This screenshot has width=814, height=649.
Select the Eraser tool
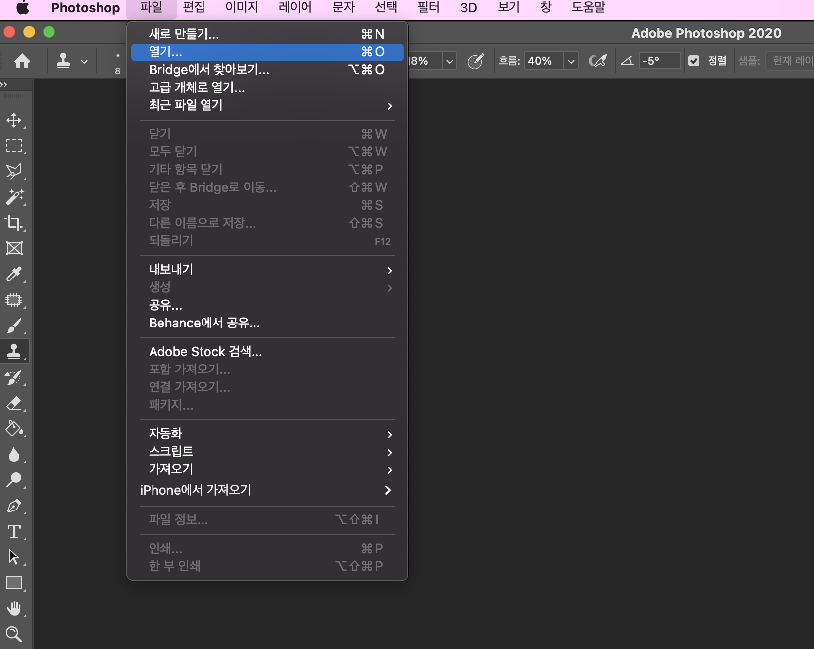tap(14, 403)
